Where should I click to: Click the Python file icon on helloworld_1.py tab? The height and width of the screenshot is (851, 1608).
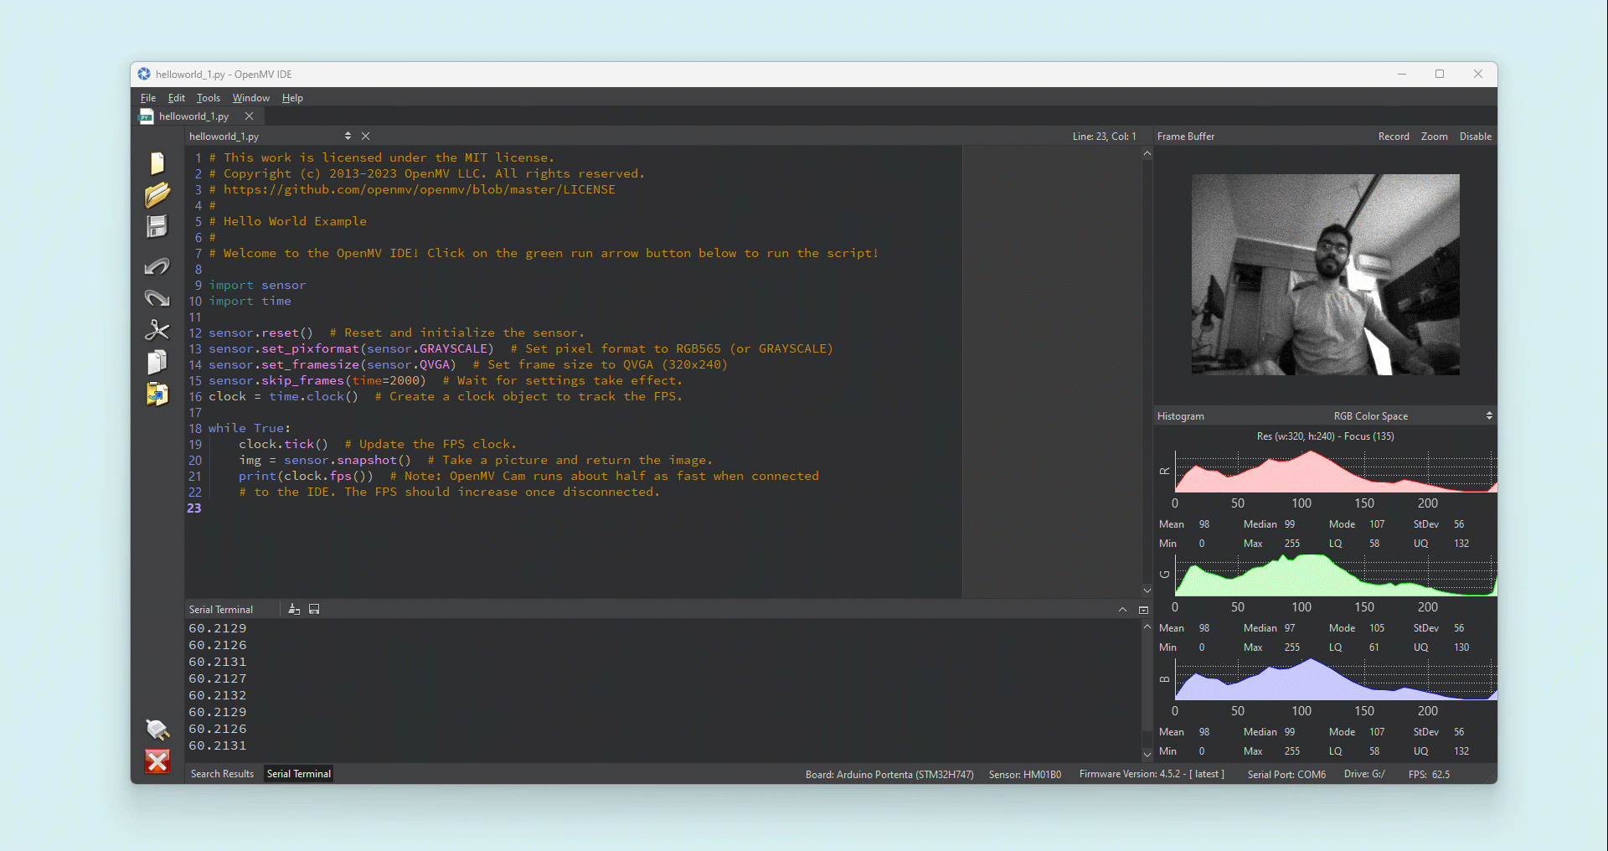tap(147, 116)
